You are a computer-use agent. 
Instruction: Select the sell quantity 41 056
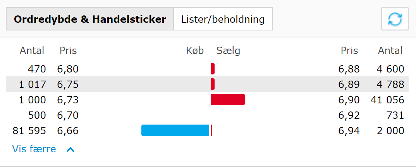[387, 100]
